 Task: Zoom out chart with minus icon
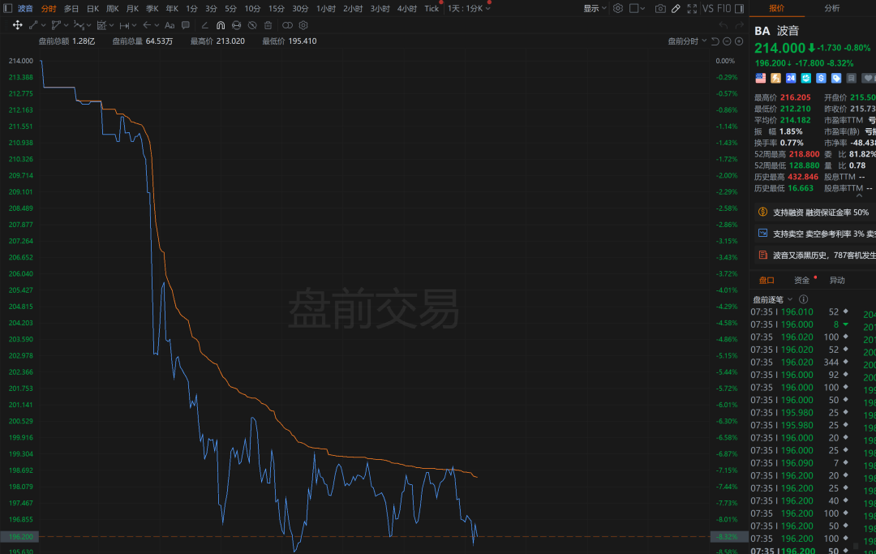coord(727,41)
